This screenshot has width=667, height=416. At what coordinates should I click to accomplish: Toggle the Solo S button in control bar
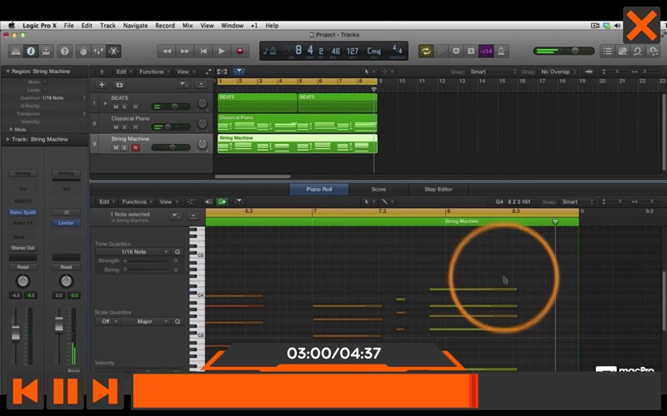pyautogui.click(x=471, y=52)
